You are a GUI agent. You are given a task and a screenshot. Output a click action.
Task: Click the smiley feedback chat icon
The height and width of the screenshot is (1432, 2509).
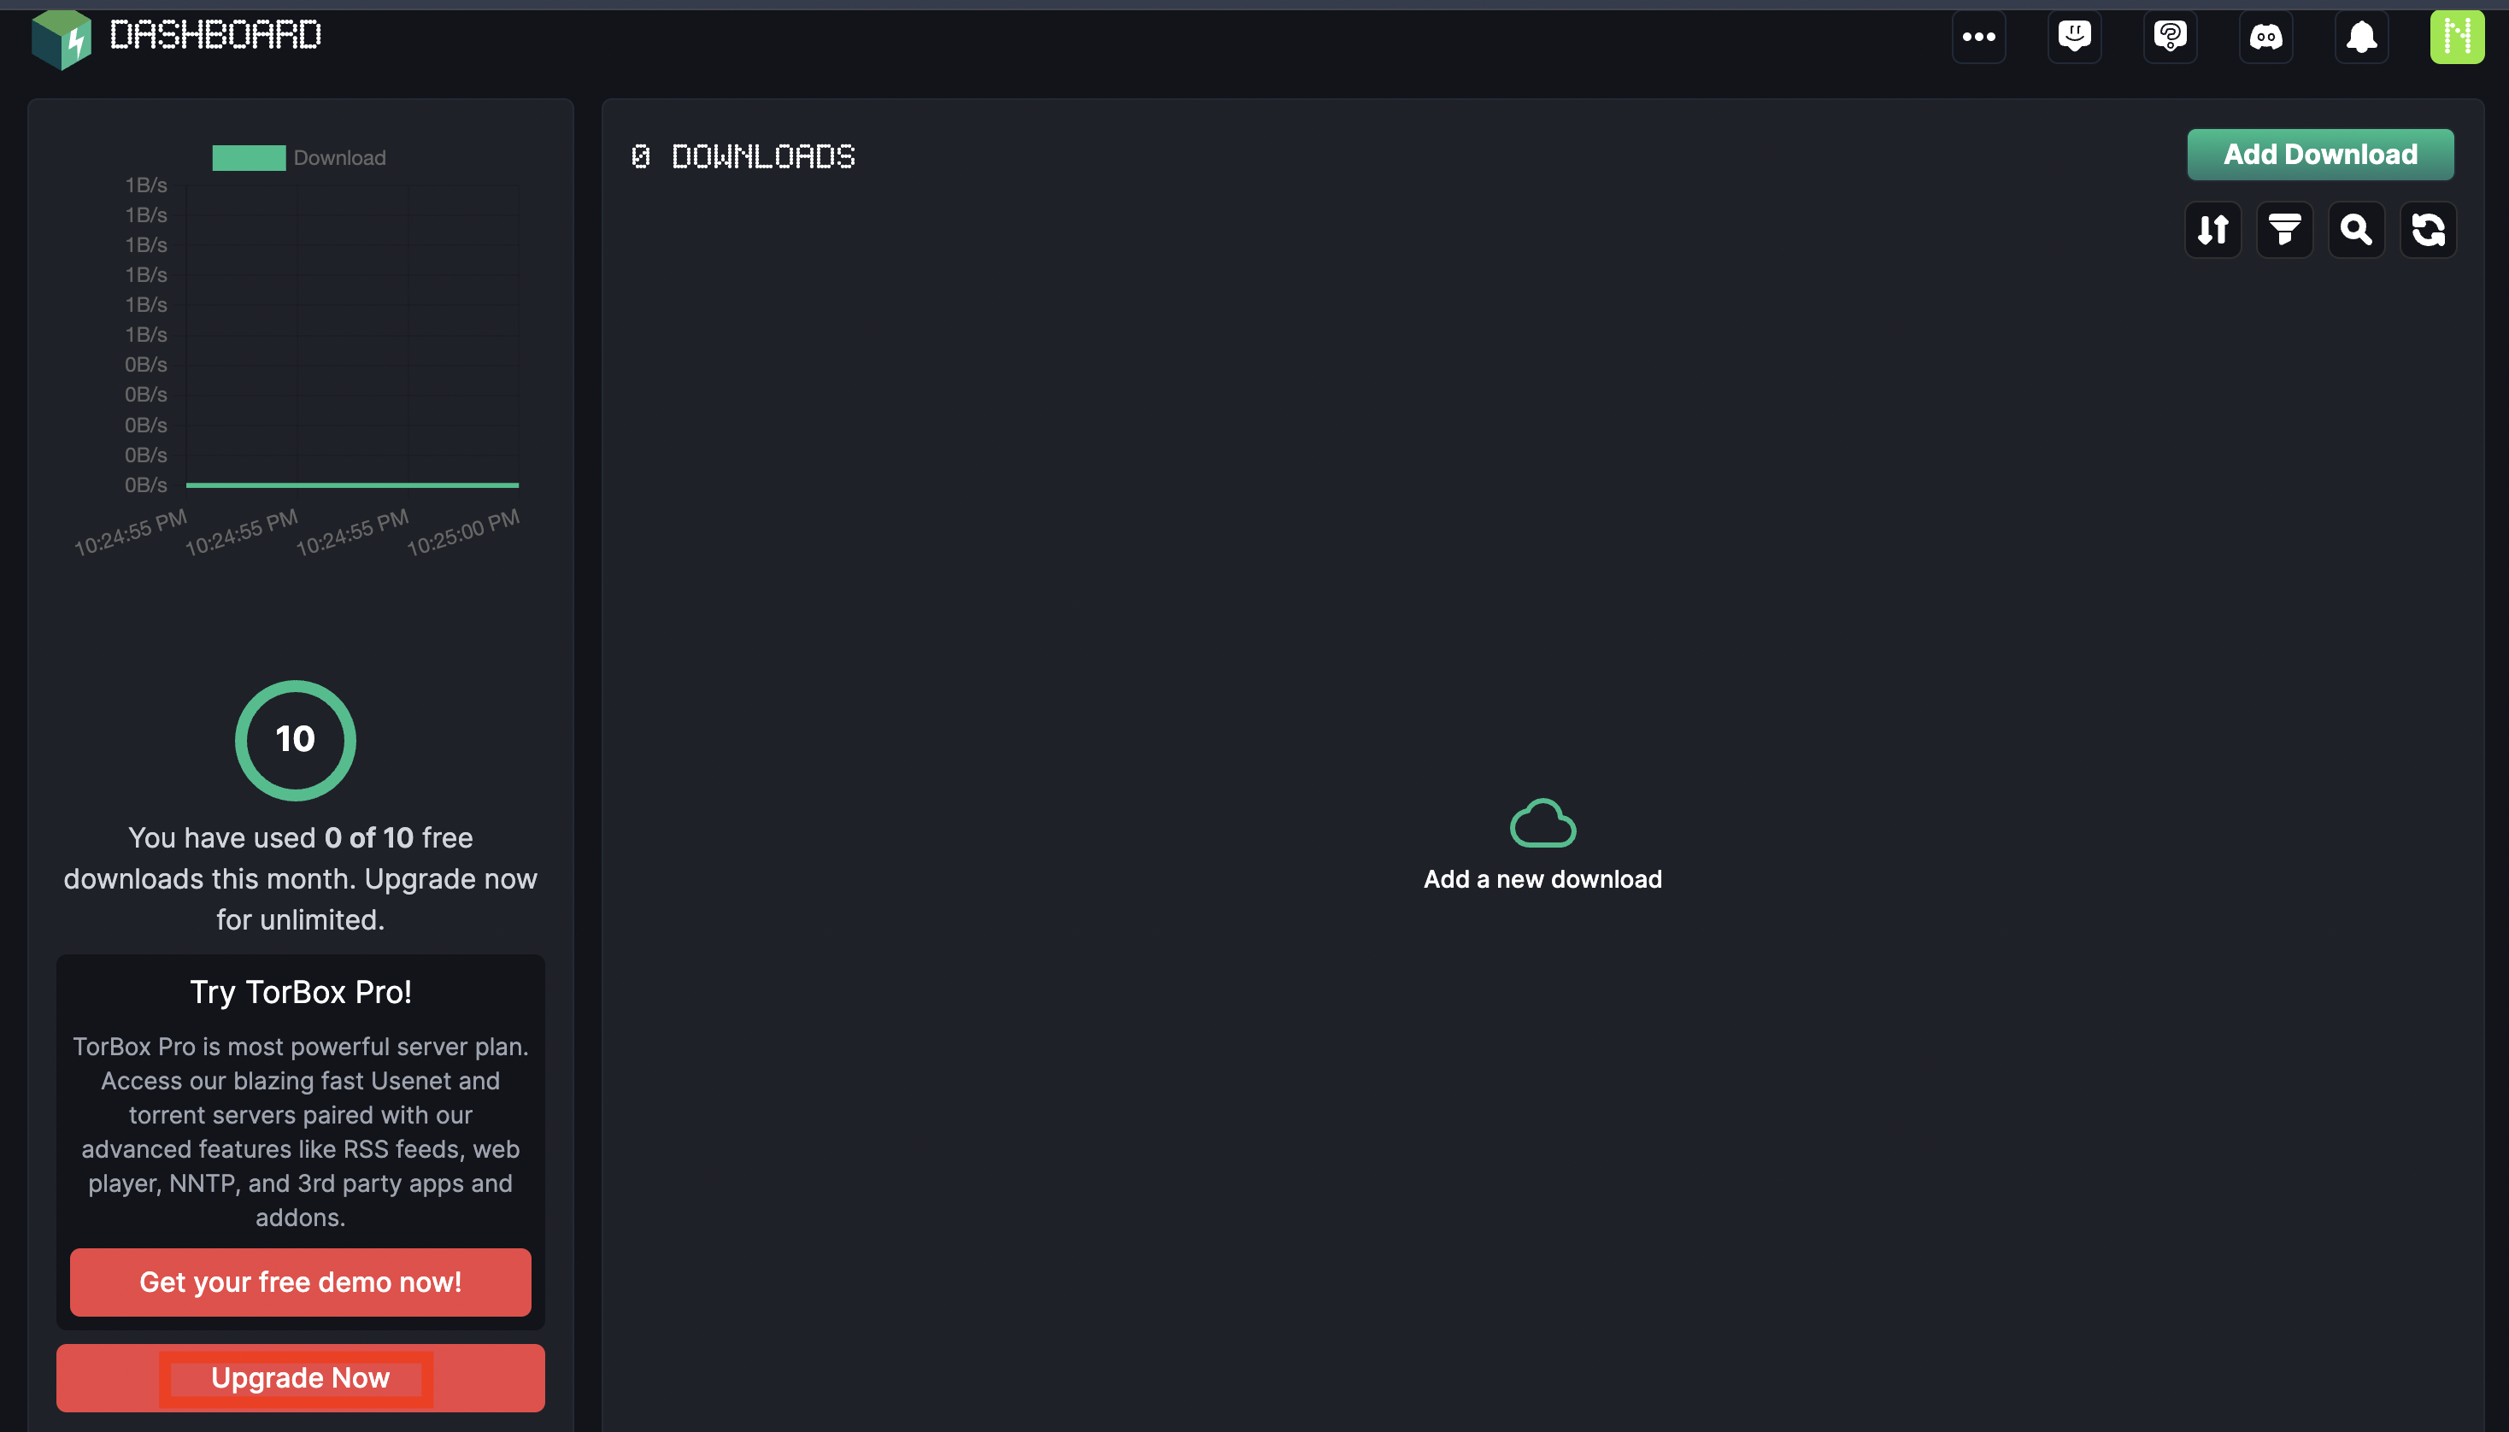tap(2074, 38)
